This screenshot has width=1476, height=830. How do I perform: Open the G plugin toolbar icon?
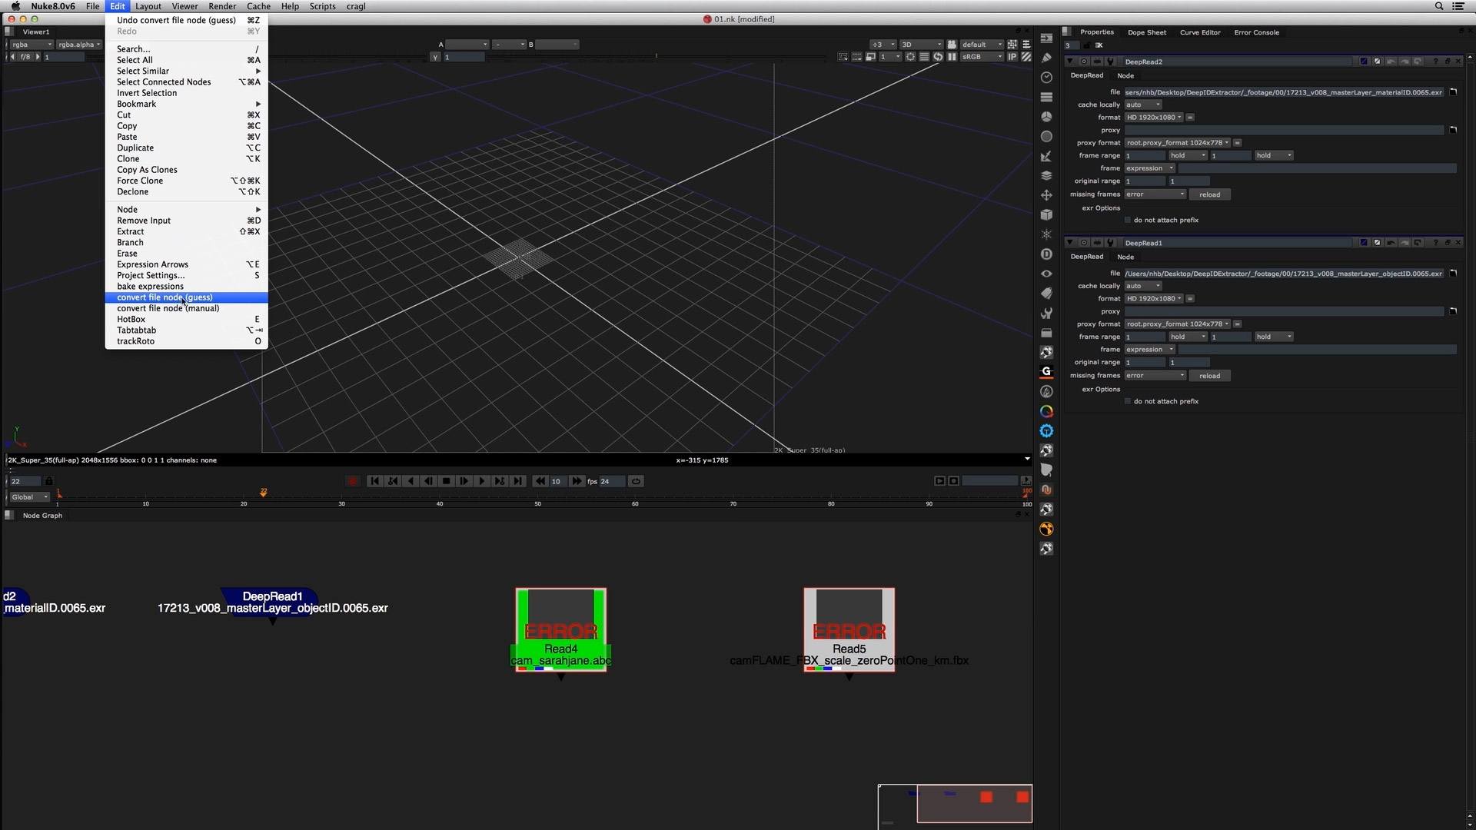[1046, 372]
